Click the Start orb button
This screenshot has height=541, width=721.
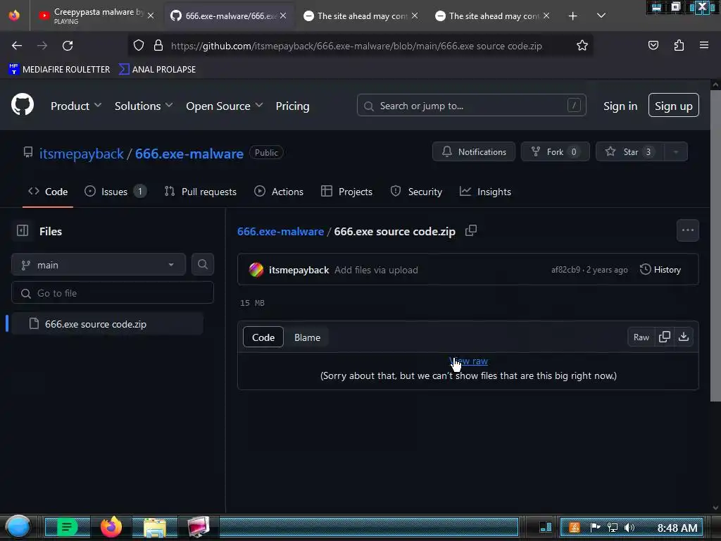18,527
